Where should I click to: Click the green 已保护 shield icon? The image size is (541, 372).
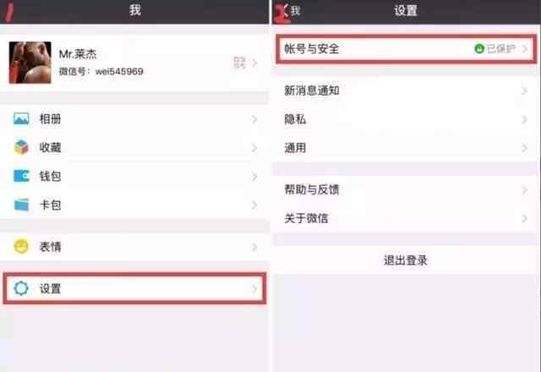pos(479,49)
